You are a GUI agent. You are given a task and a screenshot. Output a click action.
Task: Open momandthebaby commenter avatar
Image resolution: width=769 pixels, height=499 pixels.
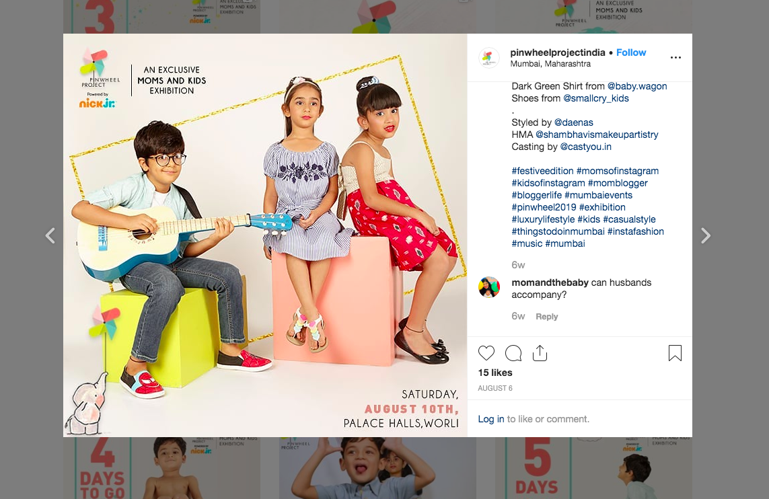(x=489, y=287)
